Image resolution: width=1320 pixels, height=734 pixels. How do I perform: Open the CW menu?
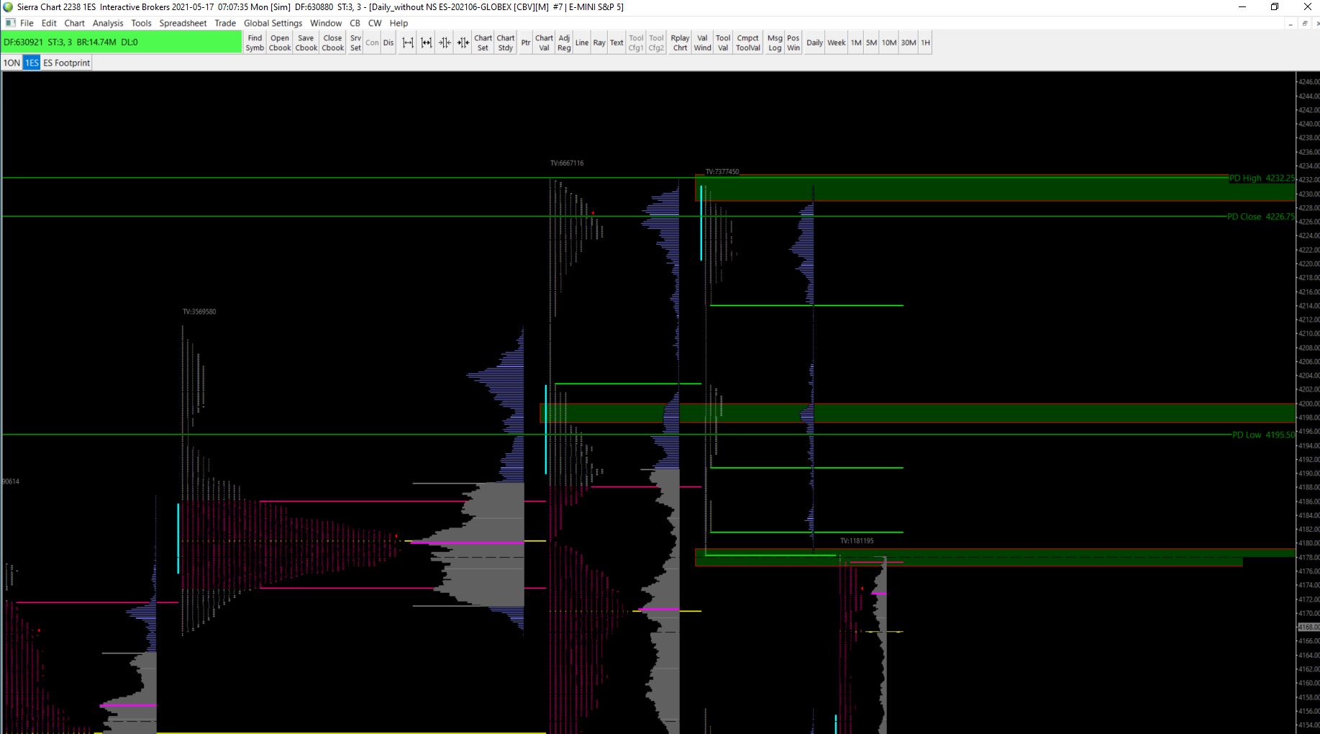(375, 23)
